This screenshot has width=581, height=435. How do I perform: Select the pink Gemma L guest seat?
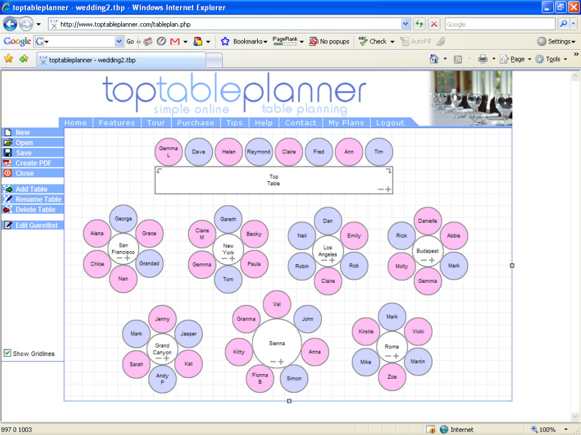click(168, 151)
